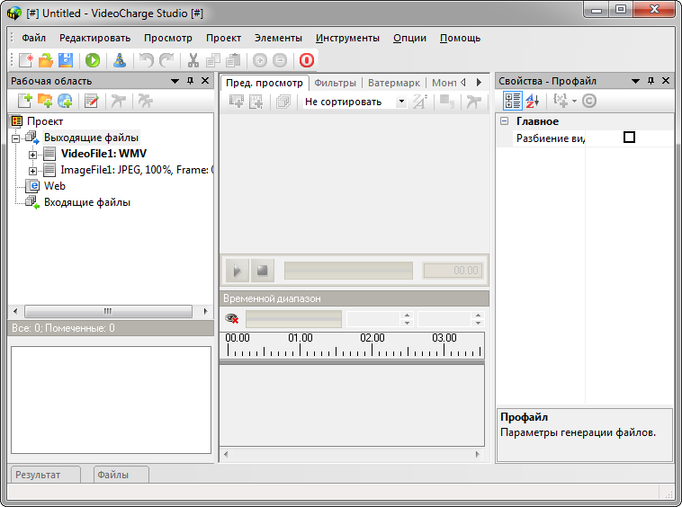Select the Входящие файлы tree item
682x507 pixels.
(87, 202)
